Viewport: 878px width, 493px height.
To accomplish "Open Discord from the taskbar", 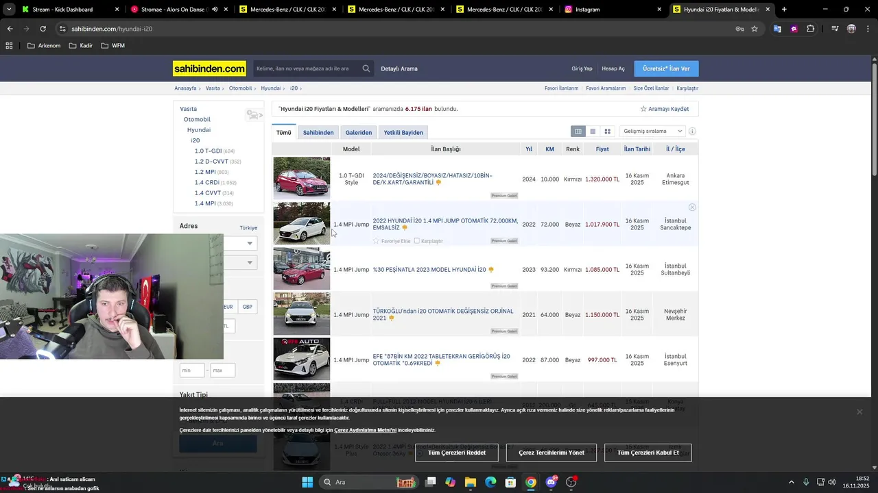I will coord(551,482).
